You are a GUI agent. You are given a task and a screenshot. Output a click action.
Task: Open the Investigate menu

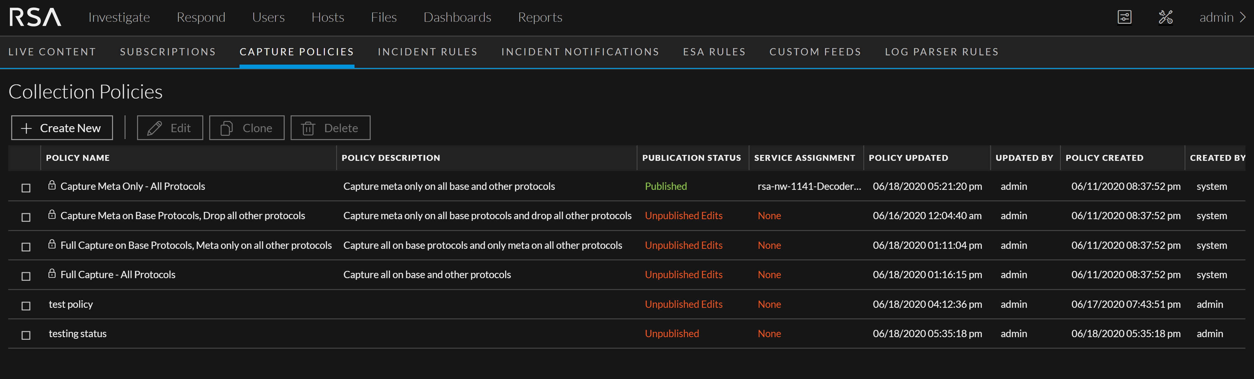[x=119, y=17]
